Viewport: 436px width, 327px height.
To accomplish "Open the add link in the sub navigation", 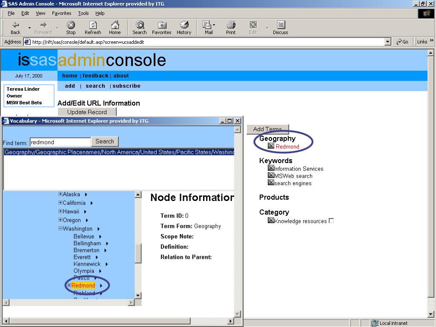I will coord(70,86).
